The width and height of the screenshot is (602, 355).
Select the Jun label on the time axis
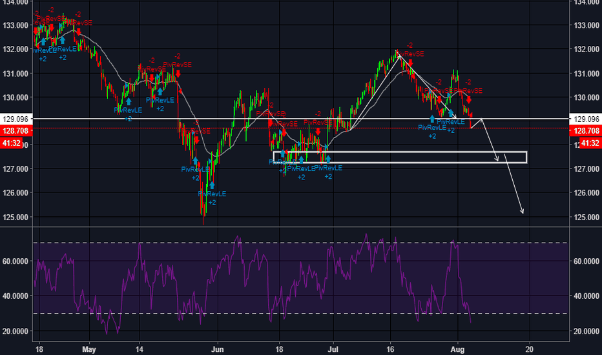(x=217, y=350)
